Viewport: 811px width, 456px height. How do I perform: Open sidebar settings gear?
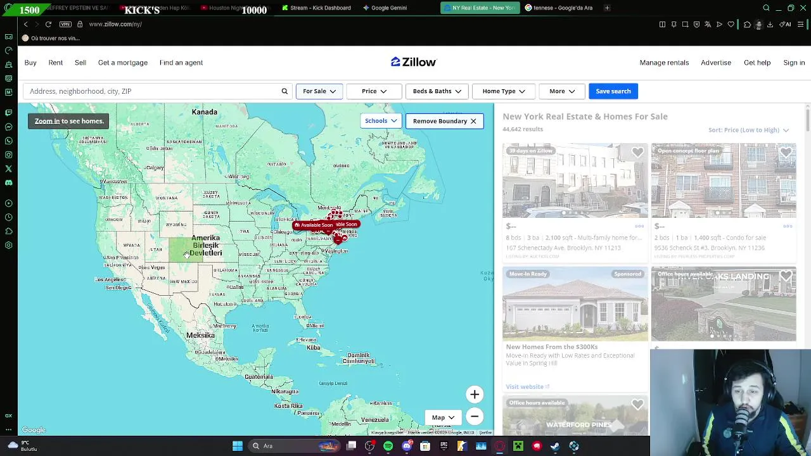pos(8,245)
